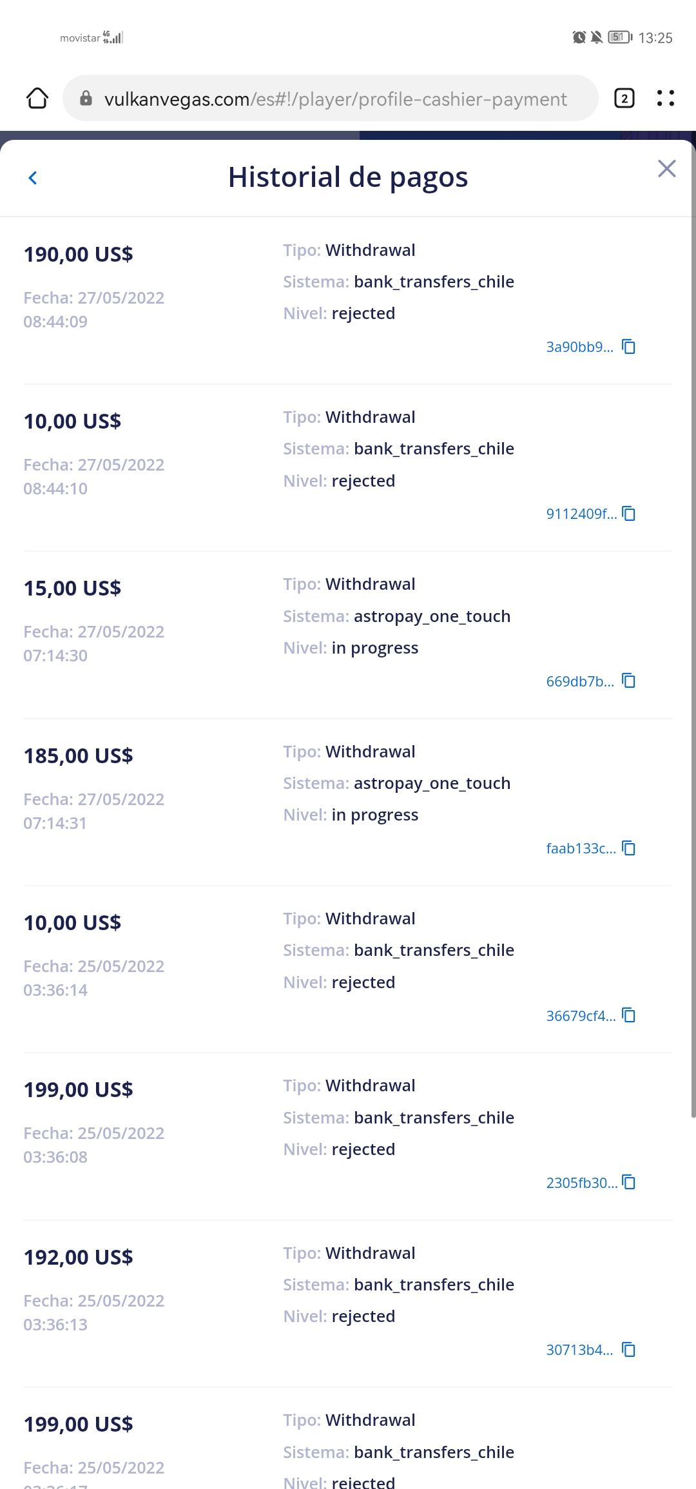The width and height of the screenshot is (696, 1489).
Task: Copy transaction ID 30713b4
Action: (628, 1350)
